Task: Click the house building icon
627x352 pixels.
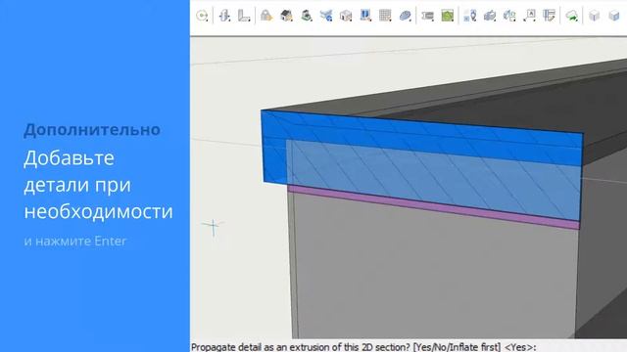Action: coord(286,16)
